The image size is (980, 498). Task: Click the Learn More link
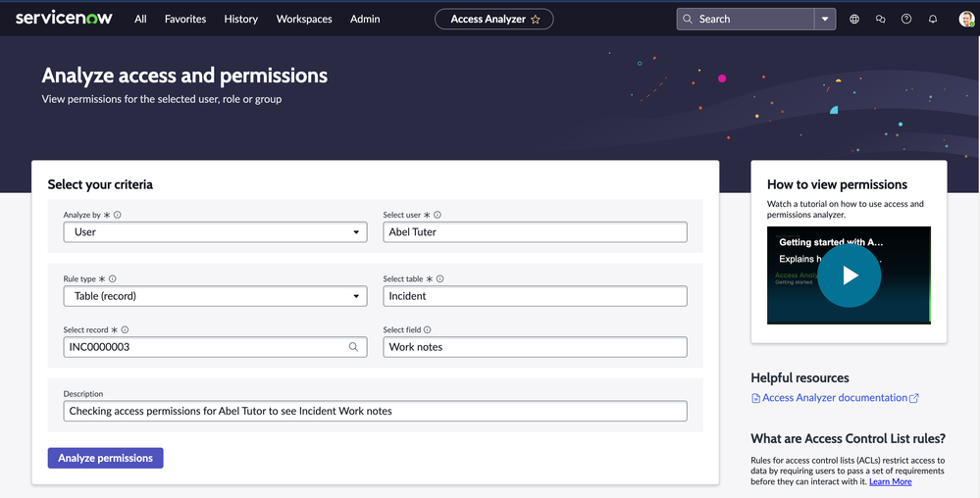(x=890, y=481)
